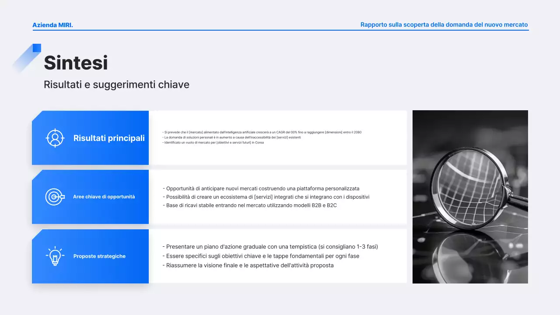560x315 pixels.
Task: Click the Aree chiave di opportunità card title
Action: pos(104,197)
